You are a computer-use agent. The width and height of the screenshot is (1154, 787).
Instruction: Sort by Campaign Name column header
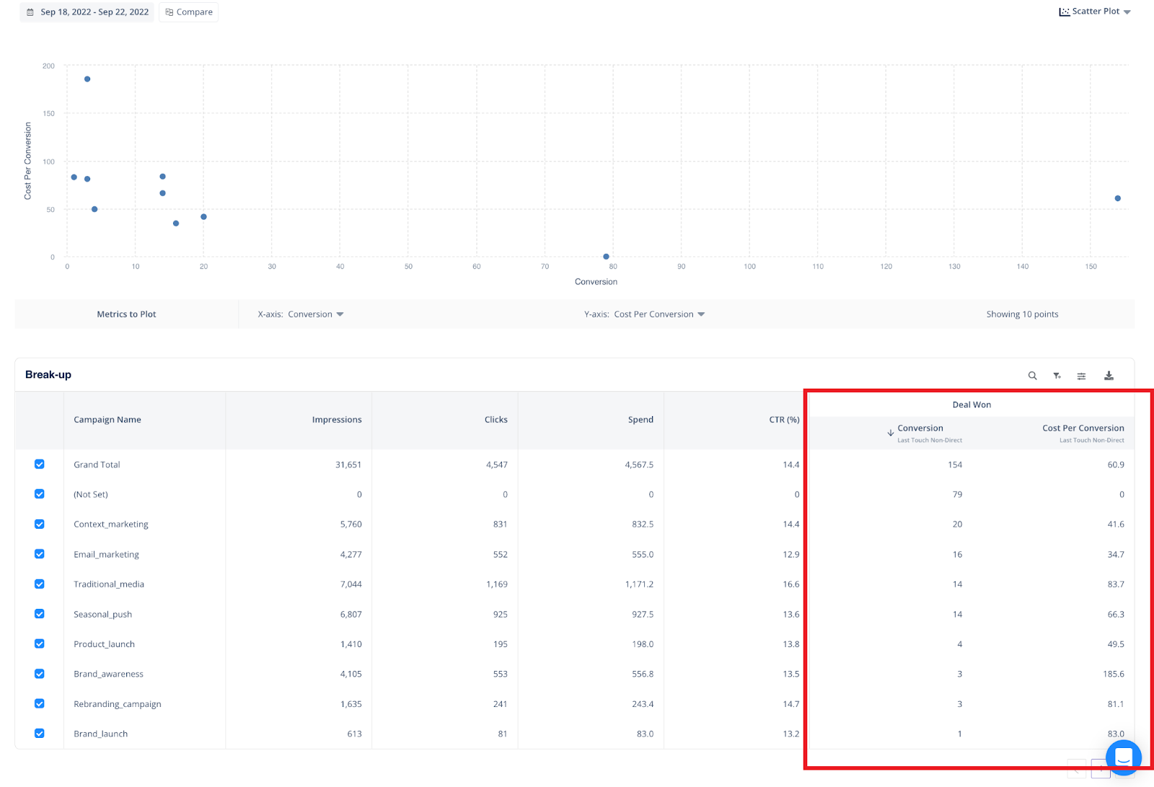107,420
